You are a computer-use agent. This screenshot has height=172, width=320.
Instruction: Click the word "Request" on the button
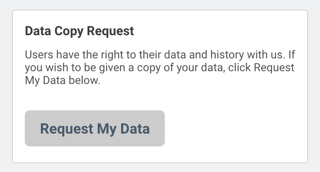pos(66,129)
